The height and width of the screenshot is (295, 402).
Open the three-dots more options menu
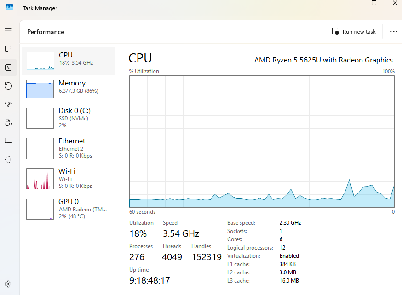click(393, 32)
